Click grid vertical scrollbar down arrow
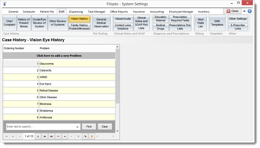This screenshot has height=148, width=260. click(x=118, y=131)
